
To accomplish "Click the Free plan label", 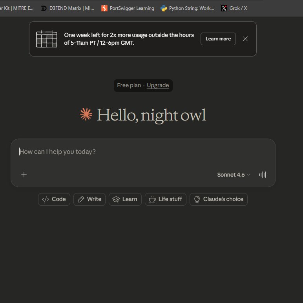I will pos(129,85).
